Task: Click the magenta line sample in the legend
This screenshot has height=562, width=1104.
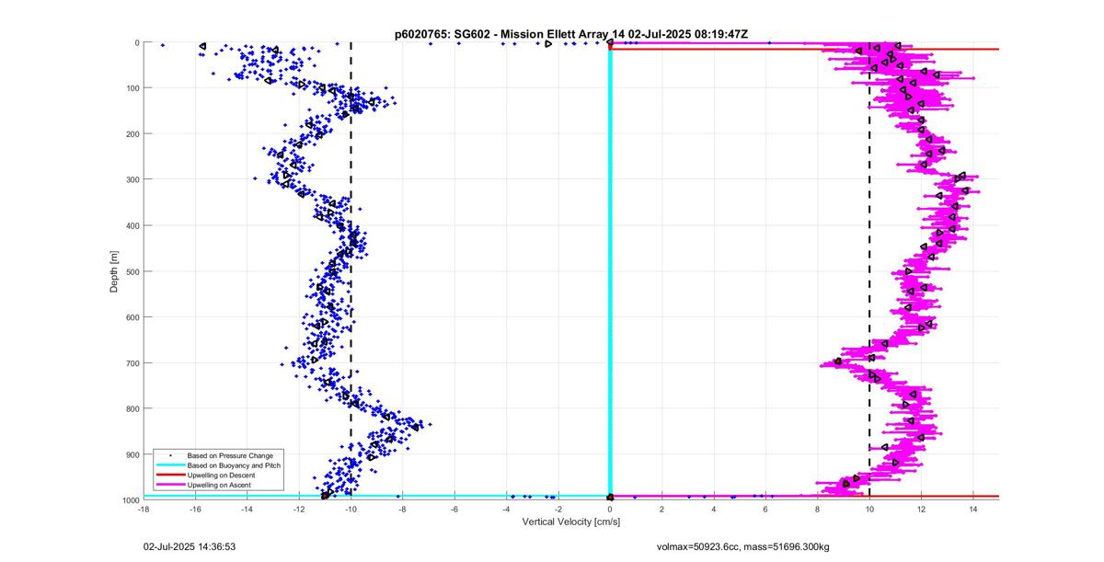Action: [x=169, y=485]
